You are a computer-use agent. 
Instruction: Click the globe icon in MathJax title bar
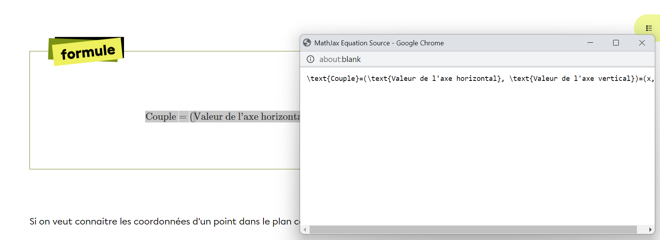(x=307, y=43)
